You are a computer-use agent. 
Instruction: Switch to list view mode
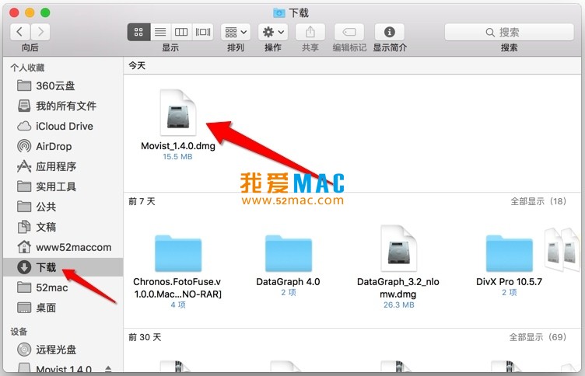pos(160,32)
